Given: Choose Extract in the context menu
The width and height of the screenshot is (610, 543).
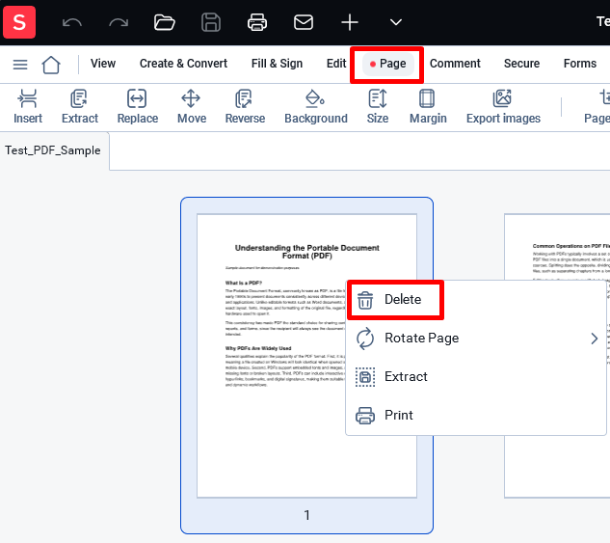Looking at the screenshot, I should (475, 376).
